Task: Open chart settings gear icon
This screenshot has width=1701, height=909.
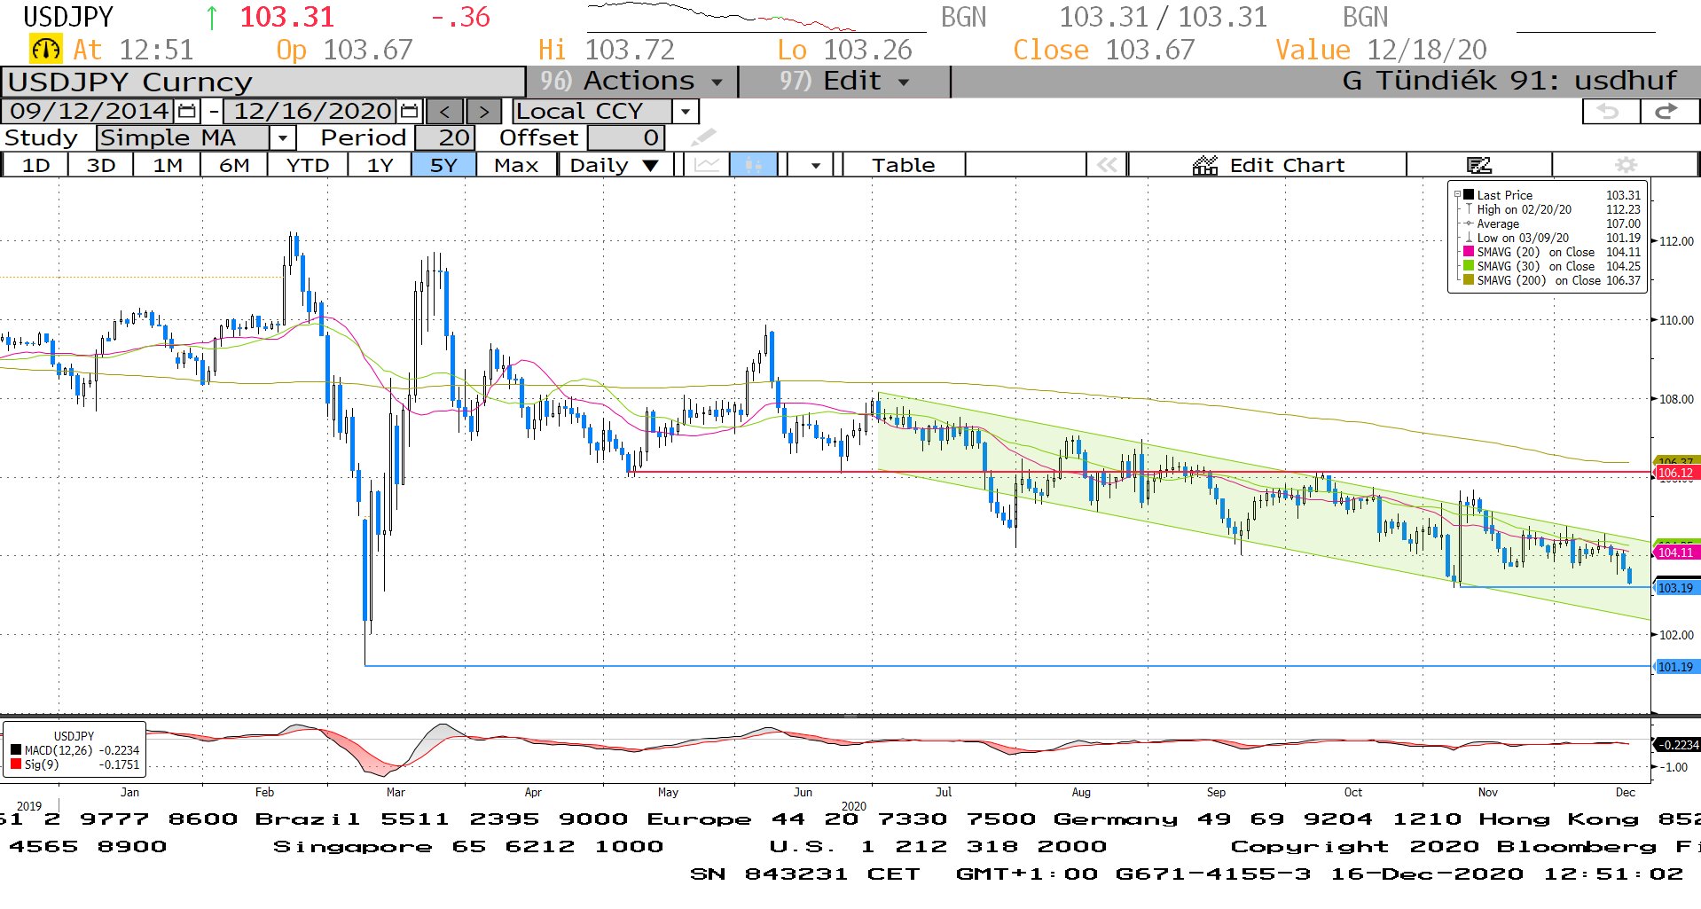Action: coord(1625,165)
